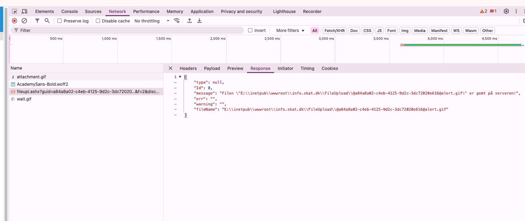This screenshot has width=525, height=221.
Task: Toggle the filter funnel icon
Action: pos(37,21)
